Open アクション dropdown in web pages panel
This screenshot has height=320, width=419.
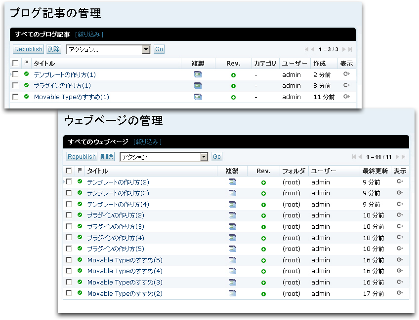coord(164,157)
